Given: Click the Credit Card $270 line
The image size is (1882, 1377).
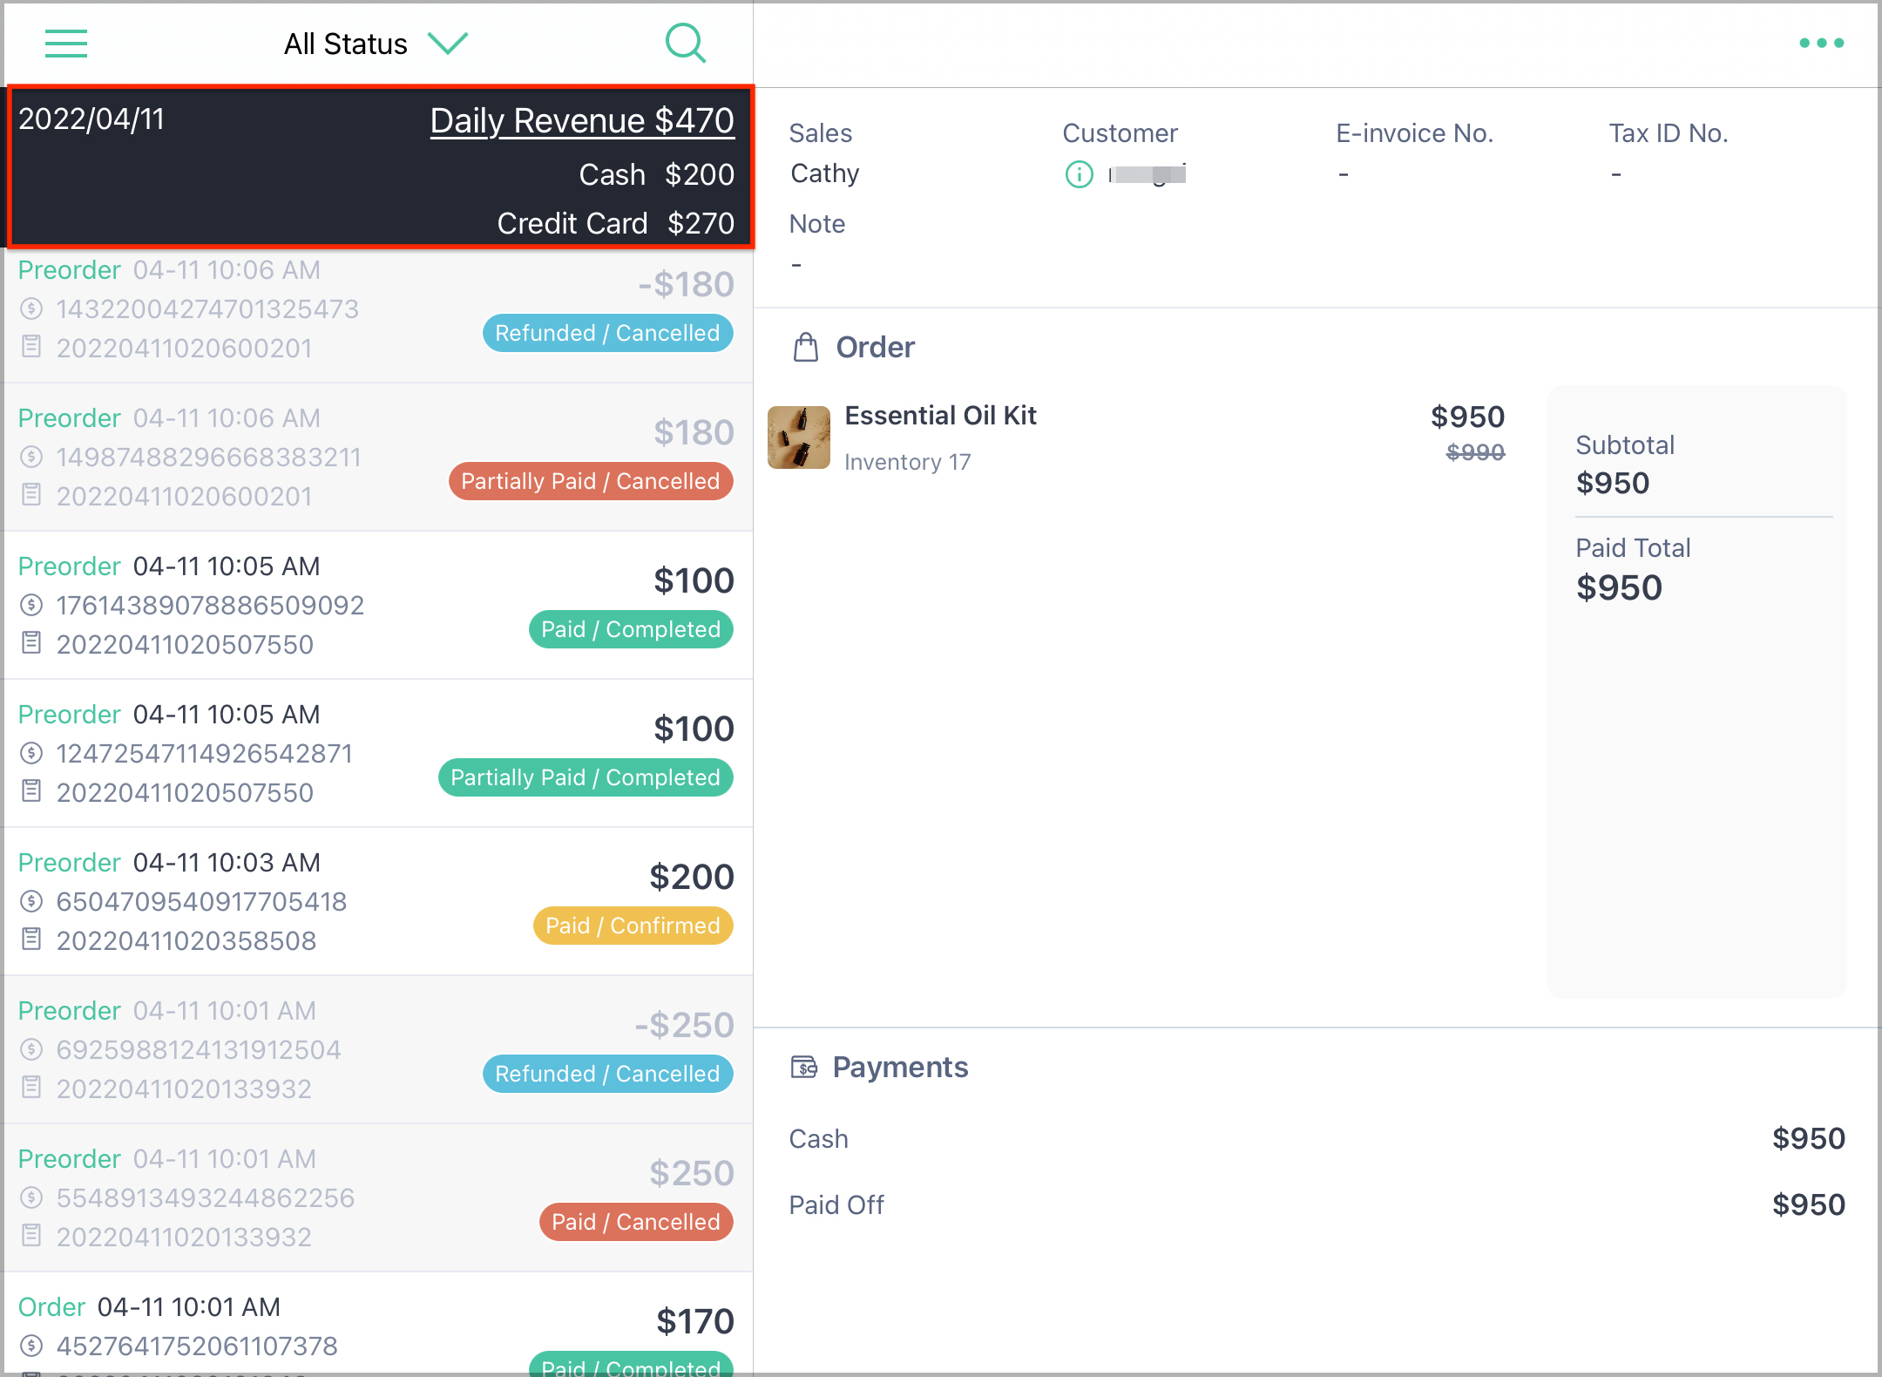Looking at the screenshot, I should pos(616,223).
